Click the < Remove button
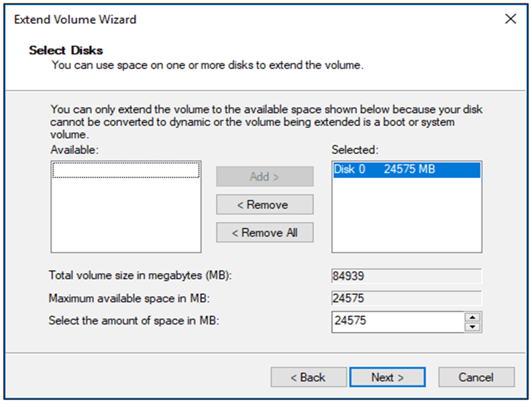Screen dimensions: 532x403 pyautogui.click(x=264, y=205)
